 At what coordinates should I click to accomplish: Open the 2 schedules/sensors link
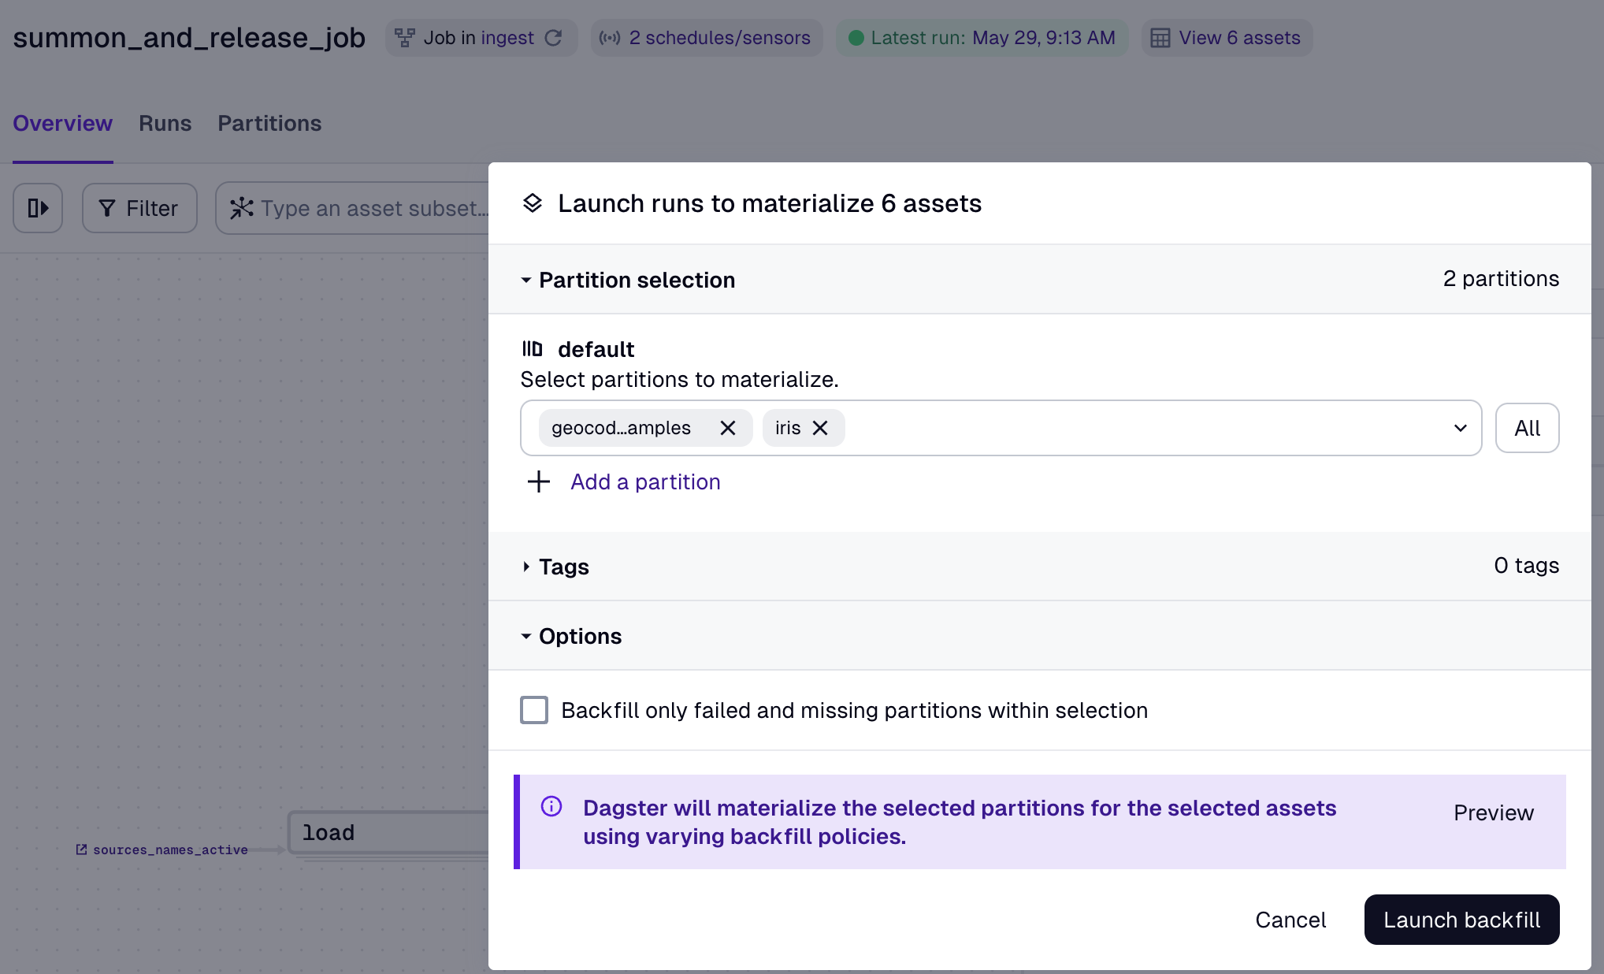point(719,38)
